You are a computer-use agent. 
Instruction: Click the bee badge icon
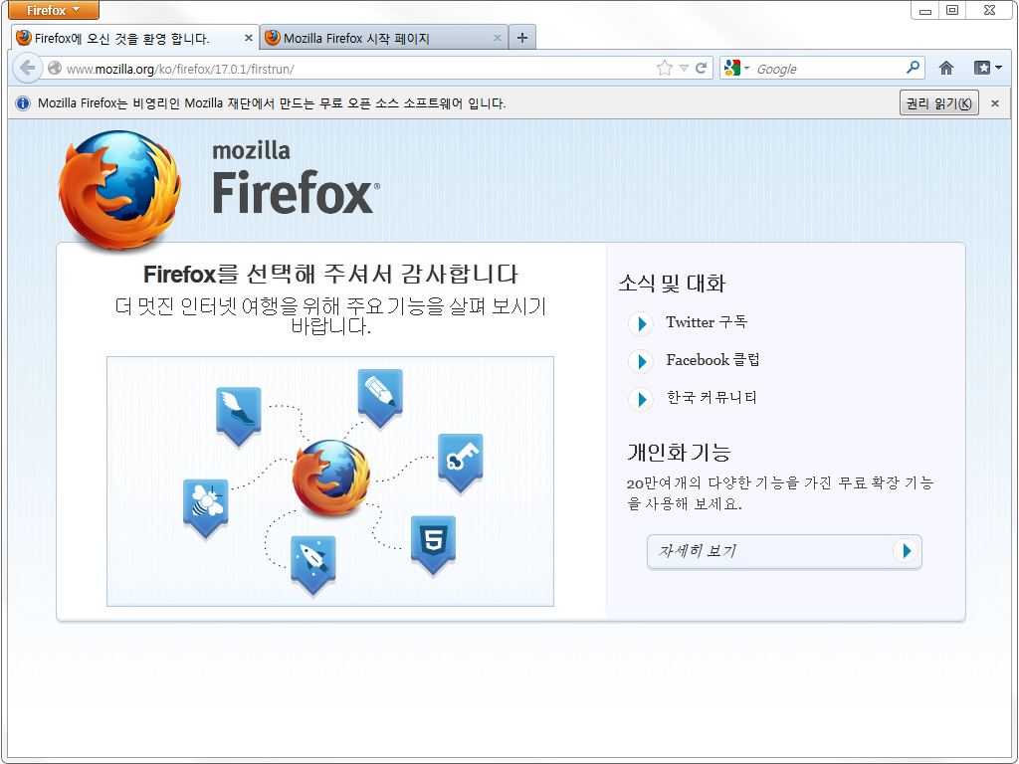pyautogui.click(x=205, y=506)
